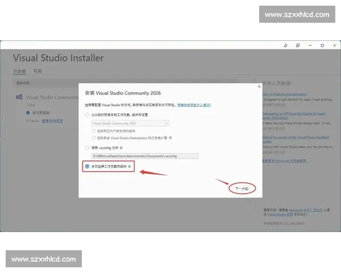Open Debugging but Without the Drama news link
The height and width of the screenshot is (273, 341).
[x=294, y=115]
